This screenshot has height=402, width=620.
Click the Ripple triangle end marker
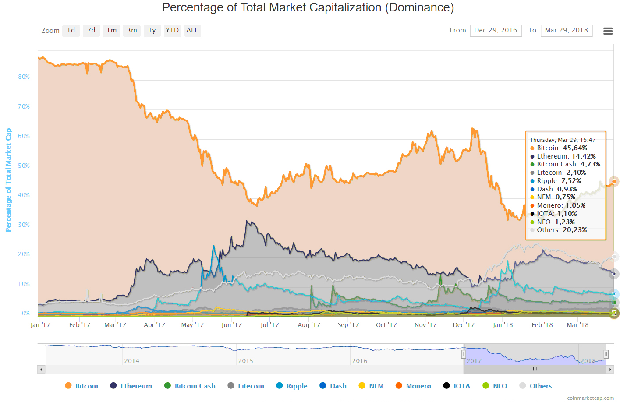[614, 294]
